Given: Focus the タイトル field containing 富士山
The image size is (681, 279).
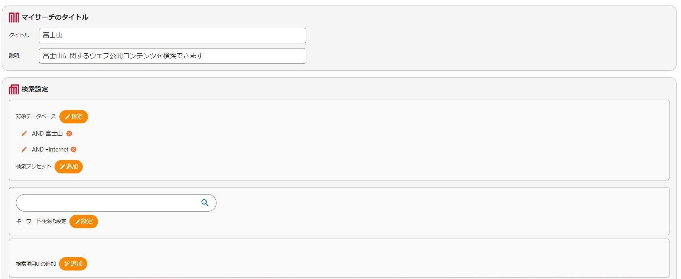Looking at the screenshot, I should (173, 36).
